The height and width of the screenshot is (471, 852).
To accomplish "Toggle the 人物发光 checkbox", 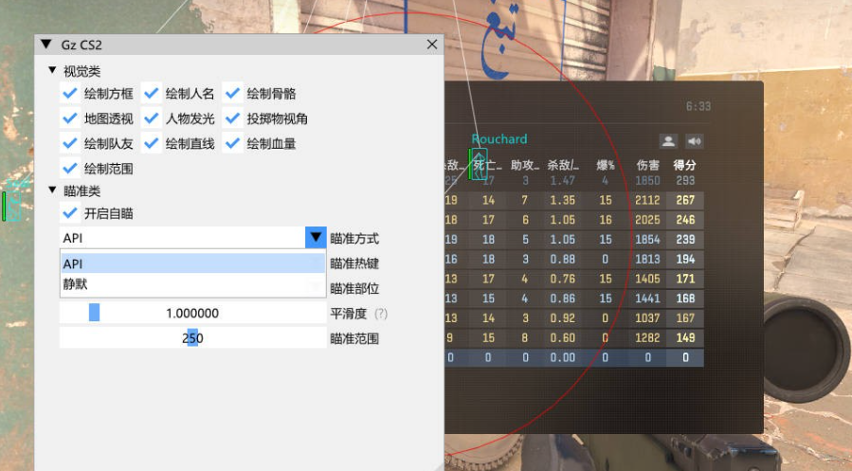I will pos(151,118).
